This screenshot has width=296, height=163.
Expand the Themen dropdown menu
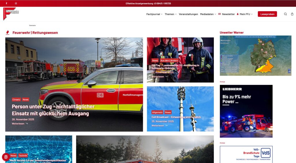[170, 14]
